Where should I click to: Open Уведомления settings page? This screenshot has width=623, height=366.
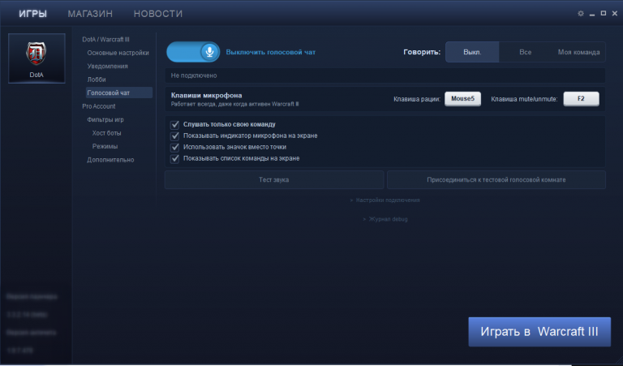tap(108, 66)
